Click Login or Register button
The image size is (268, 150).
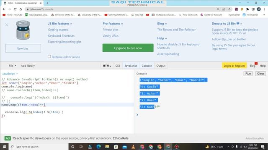(234, 66)
